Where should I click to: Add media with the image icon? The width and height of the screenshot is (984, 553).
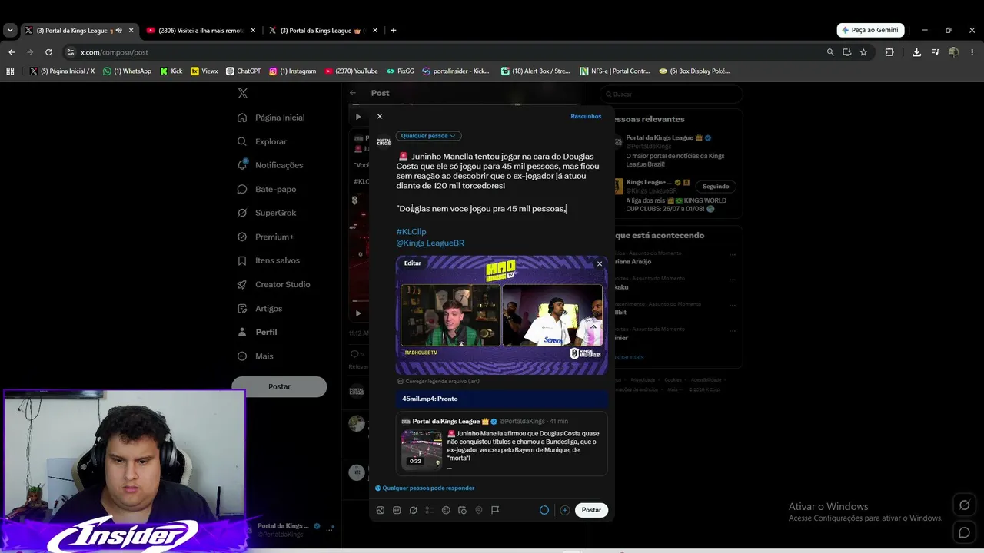(x=380, y=510)
